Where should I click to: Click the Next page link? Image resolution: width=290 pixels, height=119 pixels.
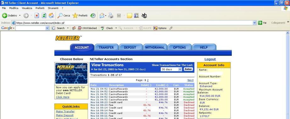click(x=191, y=80)
